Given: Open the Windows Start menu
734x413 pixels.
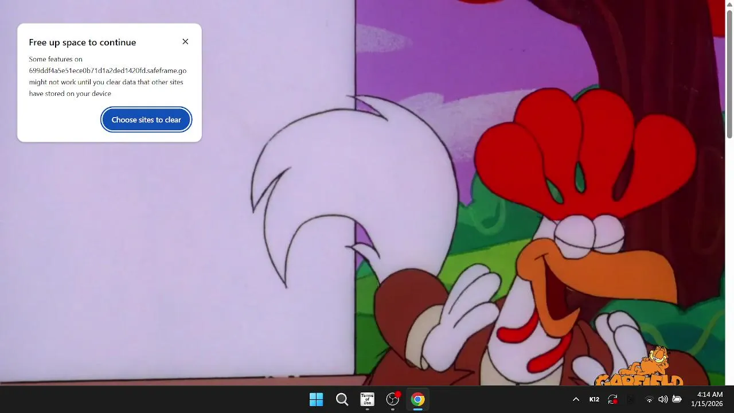Looking at the screenshot, I should tap(316, 399).
